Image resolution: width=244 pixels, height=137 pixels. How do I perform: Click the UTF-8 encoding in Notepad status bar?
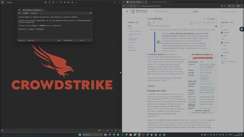click(x=82, y=40)
